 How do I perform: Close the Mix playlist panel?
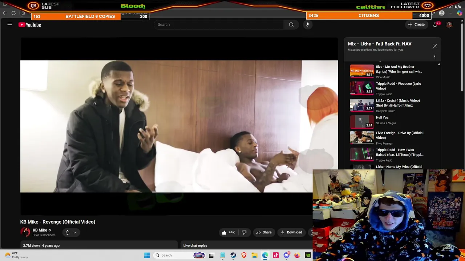pyautogui.click(x=434, y=46)
